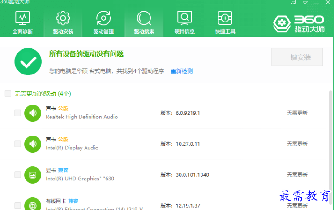
Task: Click the Ethernet network globe icon
Action: pos(33,204)
